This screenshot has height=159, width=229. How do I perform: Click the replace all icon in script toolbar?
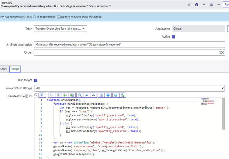click(x=72, y=95)
